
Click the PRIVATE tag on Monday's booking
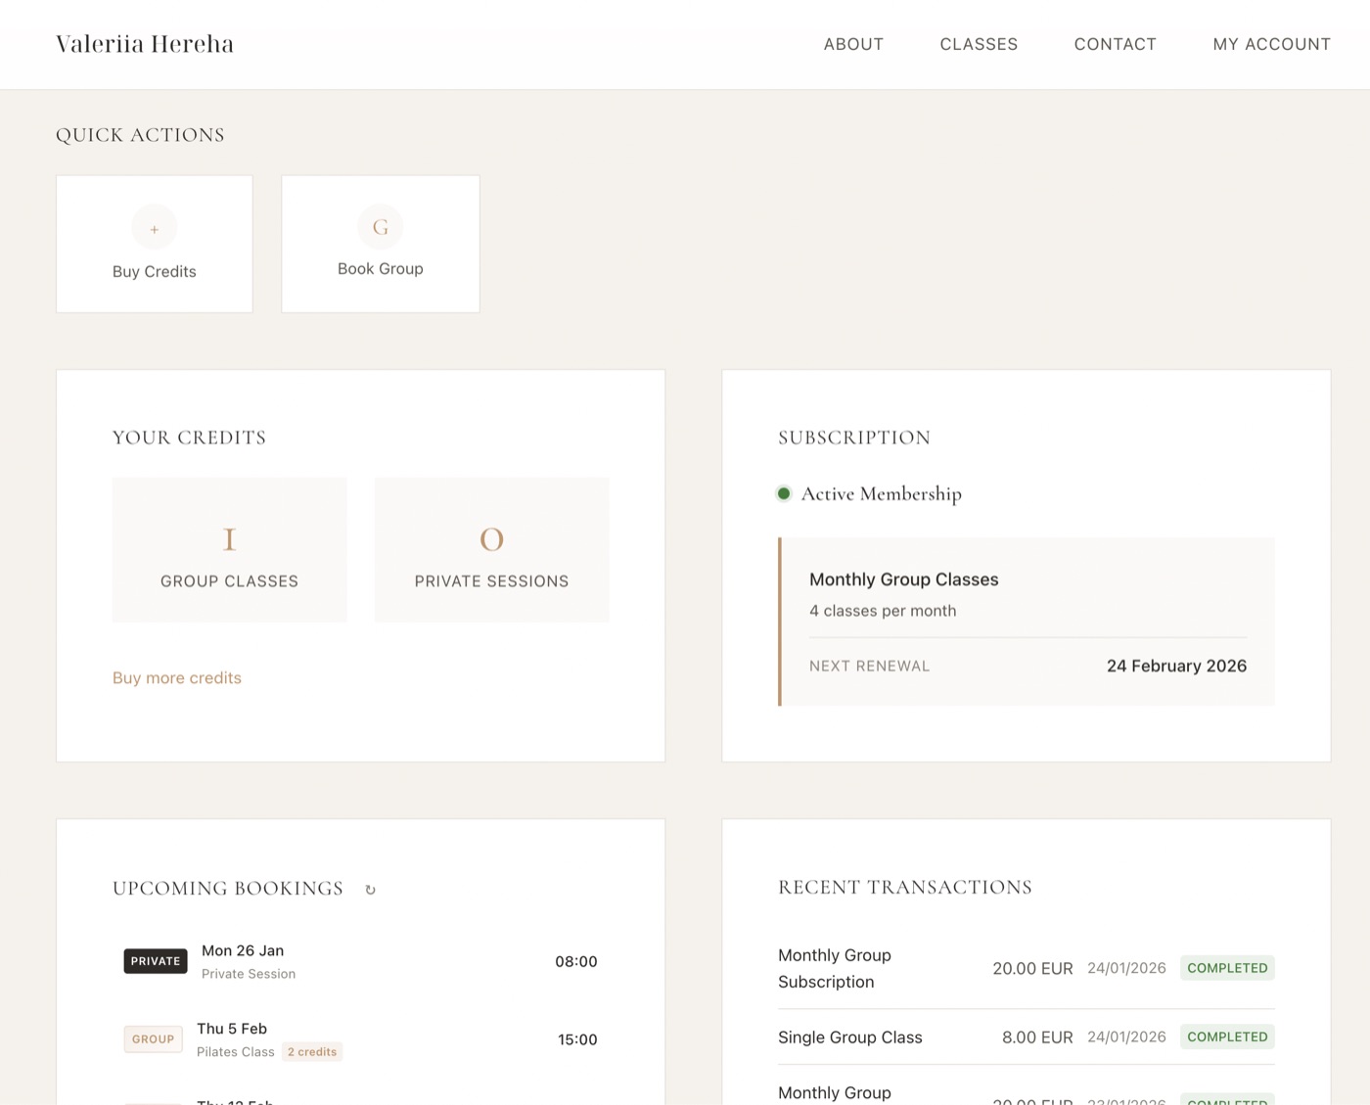156,961
